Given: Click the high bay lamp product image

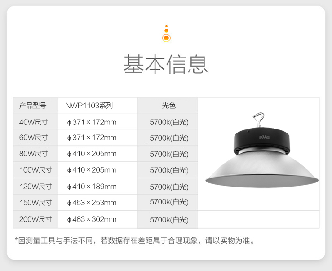Looking at the screenshot, I should [x=262, y=150].
